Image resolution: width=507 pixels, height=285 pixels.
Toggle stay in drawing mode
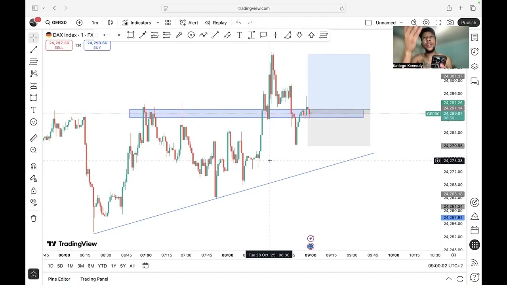(34, 179)
